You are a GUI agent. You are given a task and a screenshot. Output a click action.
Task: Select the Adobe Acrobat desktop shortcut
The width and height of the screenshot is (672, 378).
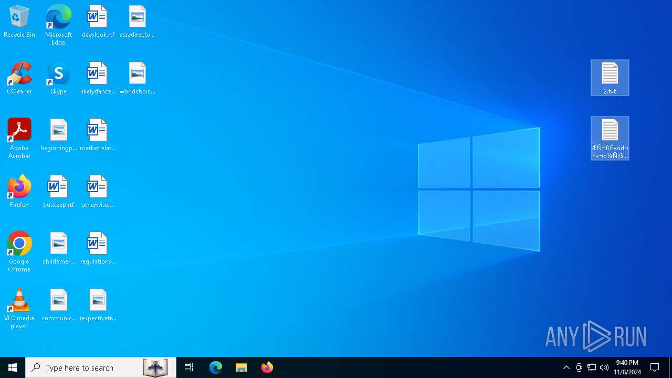(x=19, y=139)
